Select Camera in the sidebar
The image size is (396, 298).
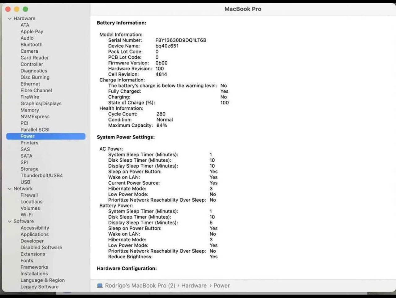tap(29, 51)
